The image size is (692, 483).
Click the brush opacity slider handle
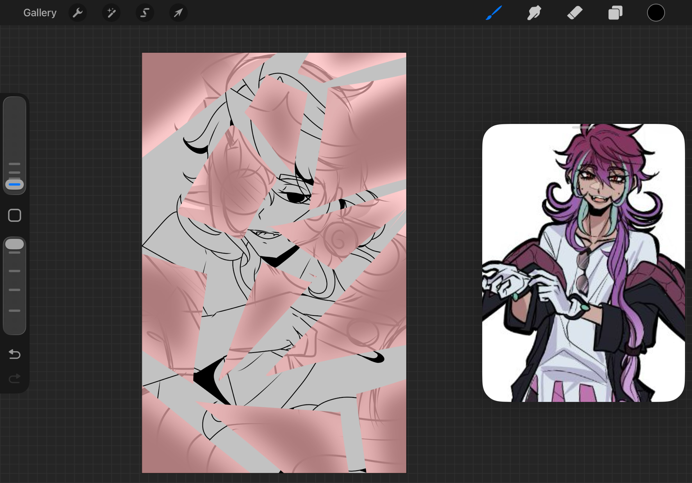click(15, 244)
